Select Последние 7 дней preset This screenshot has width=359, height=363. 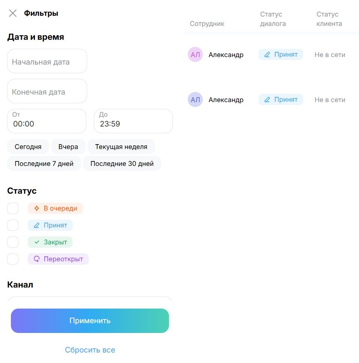(44, 164)
